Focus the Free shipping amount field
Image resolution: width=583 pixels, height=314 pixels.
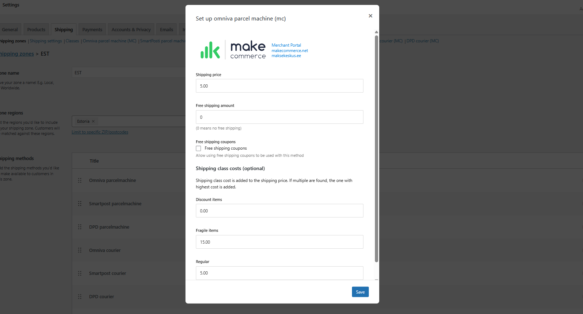pyautogui.click(x=279, y=117)
